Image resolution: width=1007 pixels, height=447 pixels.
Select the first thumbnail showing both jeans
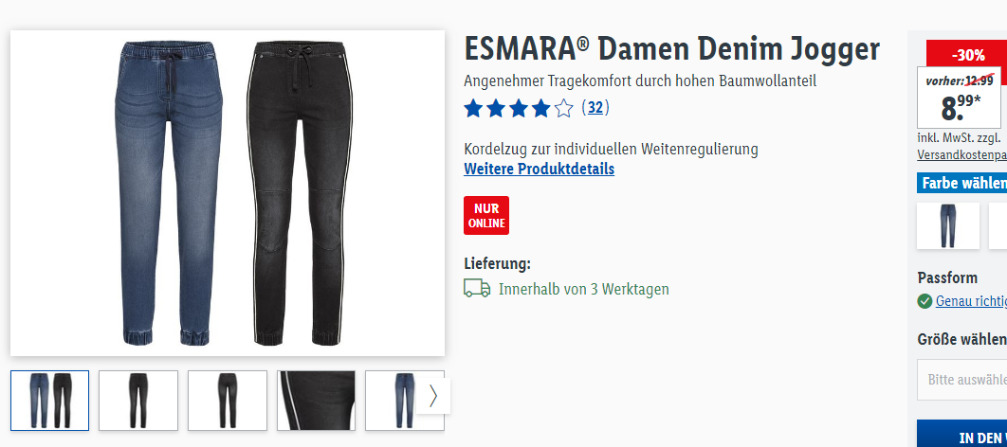point(49,401)
